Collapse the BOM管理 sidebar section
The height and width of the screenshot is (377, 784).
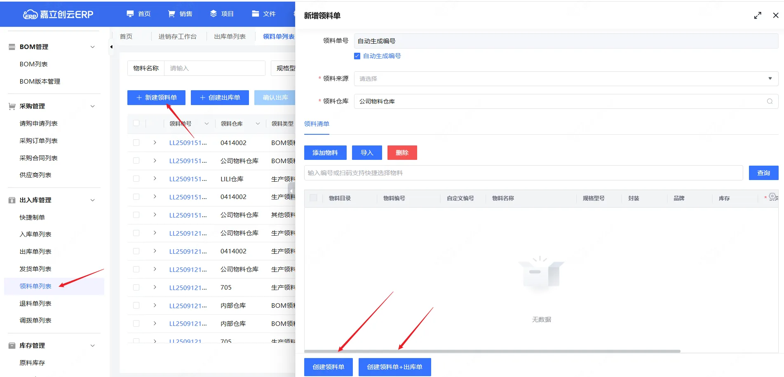click(93, 47)
